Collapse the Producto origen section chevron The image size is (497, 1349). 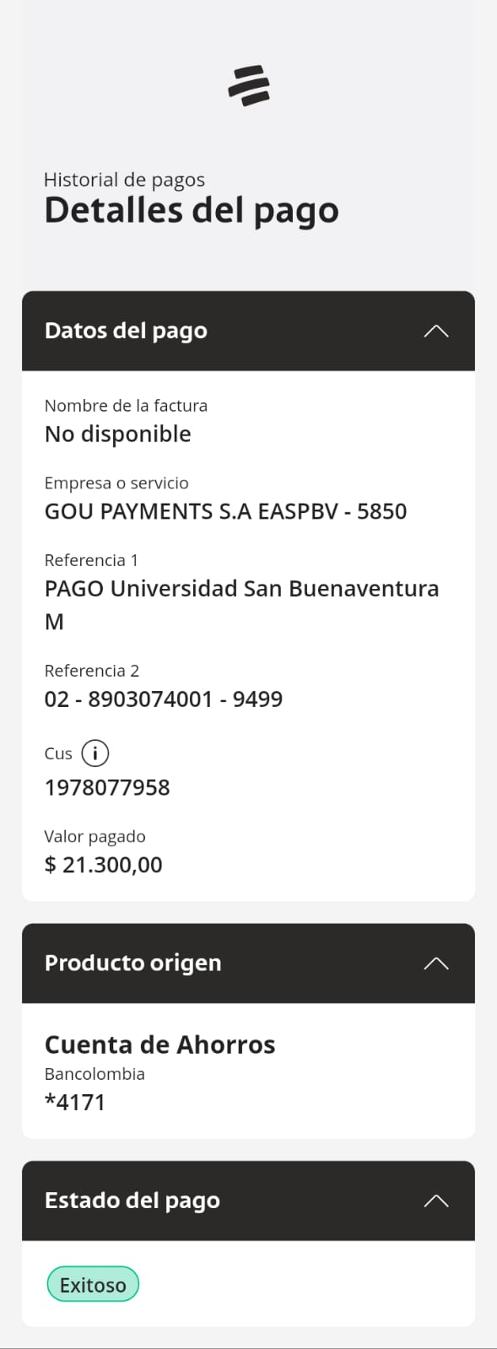click(x=436, y=963)
